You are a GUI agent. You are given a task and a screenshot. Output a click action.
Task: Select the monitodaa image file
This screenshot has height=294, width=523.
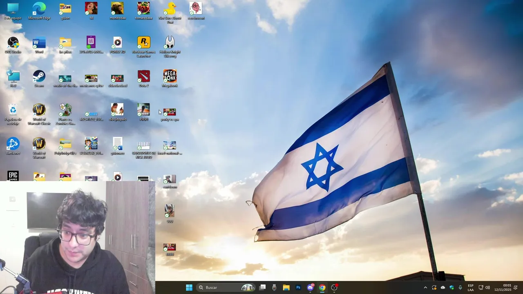point(118,11)
